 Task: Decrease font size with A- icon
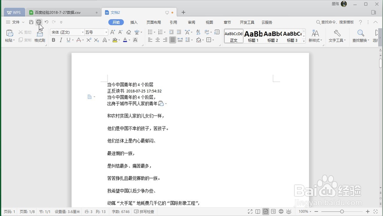point(120,32)
